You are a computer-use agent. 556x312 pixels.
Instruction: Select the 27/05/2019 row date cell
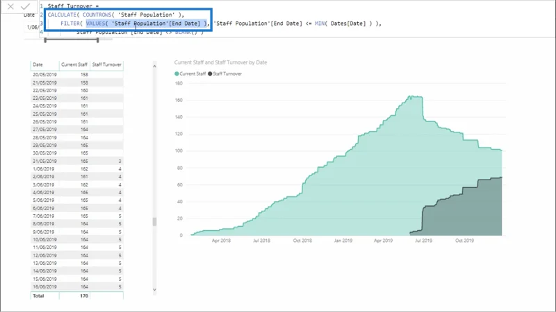[44, 130]
